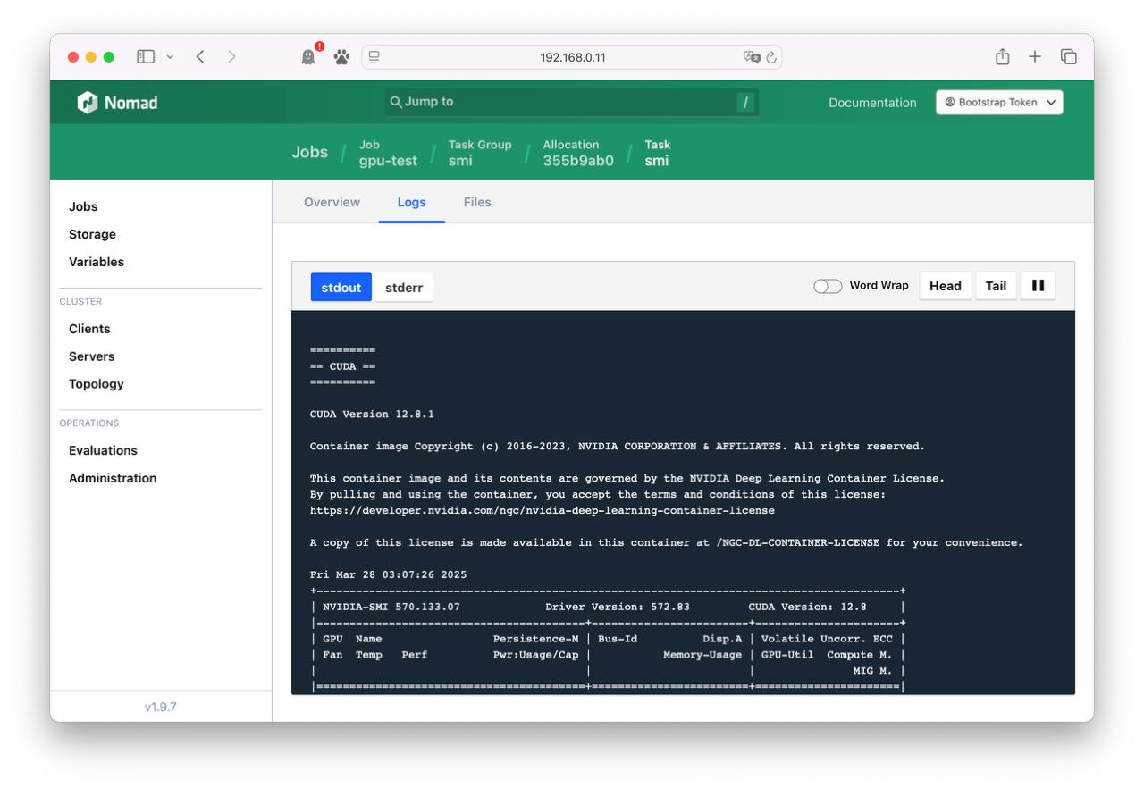The width and height of the screenshot is (1144, 788).
Task: Go to Jobs breadcrumb in header
Action: coord(309,152)
